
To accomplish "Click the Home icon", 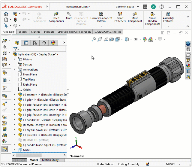I will coord(6,14).
